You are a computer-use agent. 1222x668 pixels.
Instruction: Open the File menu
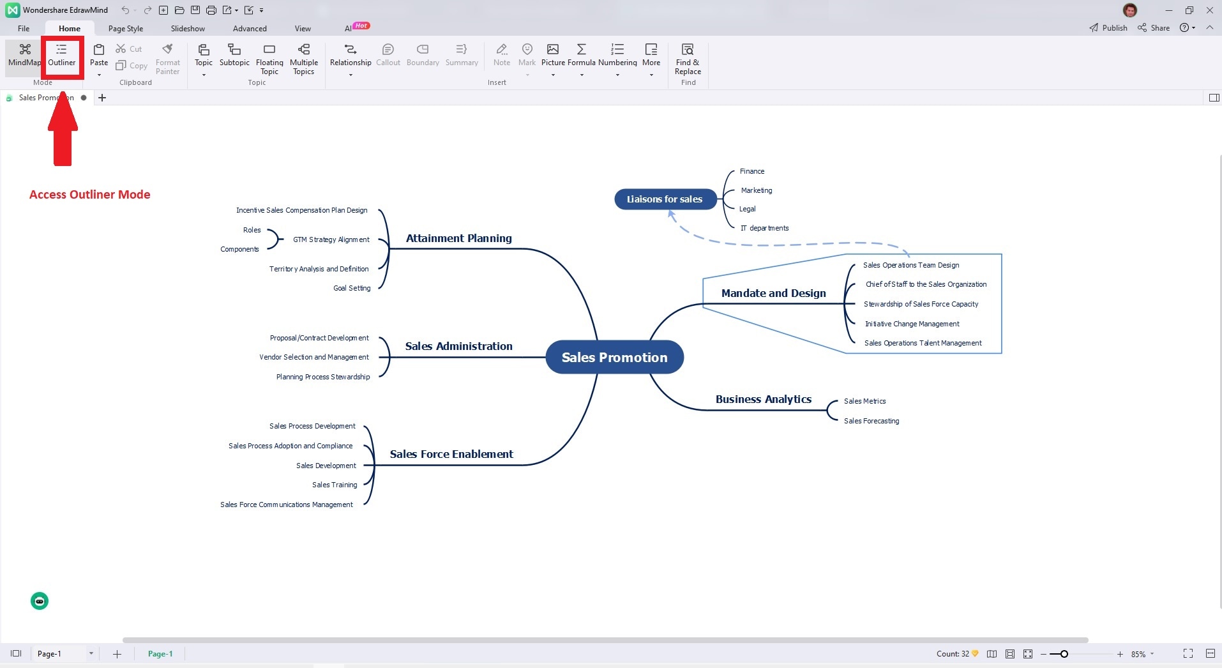pyautogui.click(x=24, y=28)
